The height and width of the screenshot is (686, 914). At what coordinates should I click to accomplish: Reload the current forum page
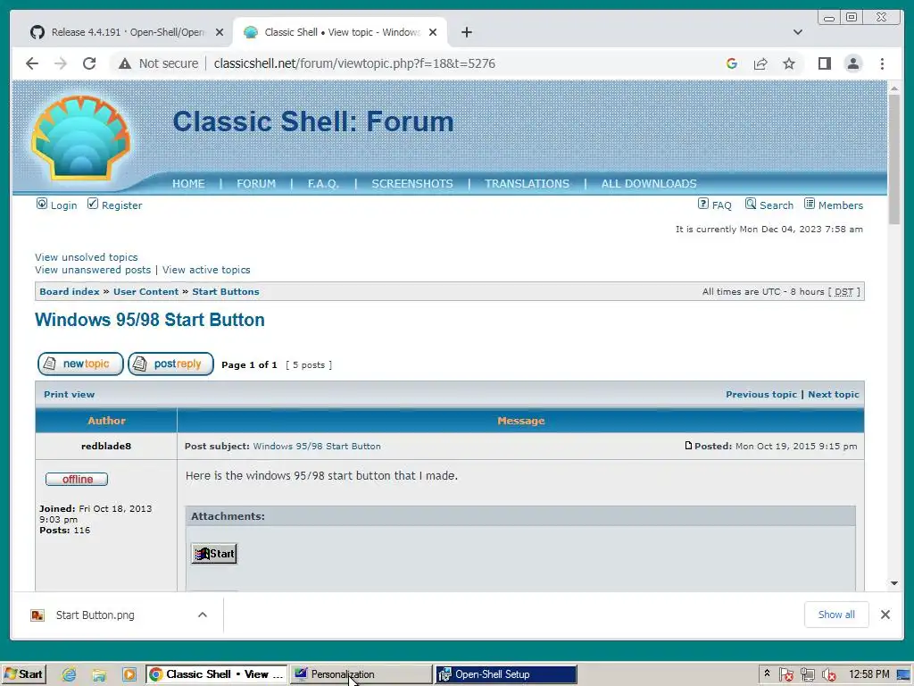click(89, 63)
